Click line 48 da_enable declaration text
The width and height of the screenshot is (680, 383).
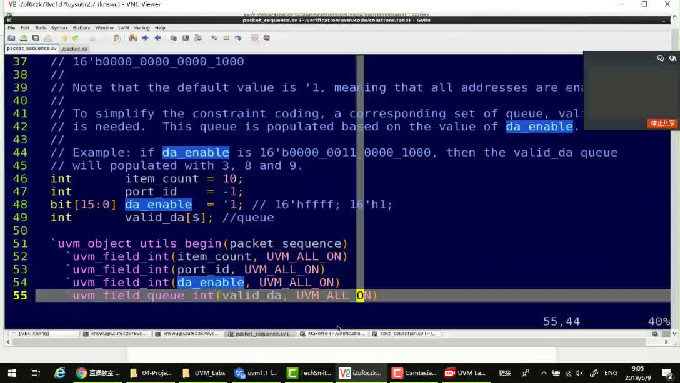pyautogui.click(x=158, y=204)
